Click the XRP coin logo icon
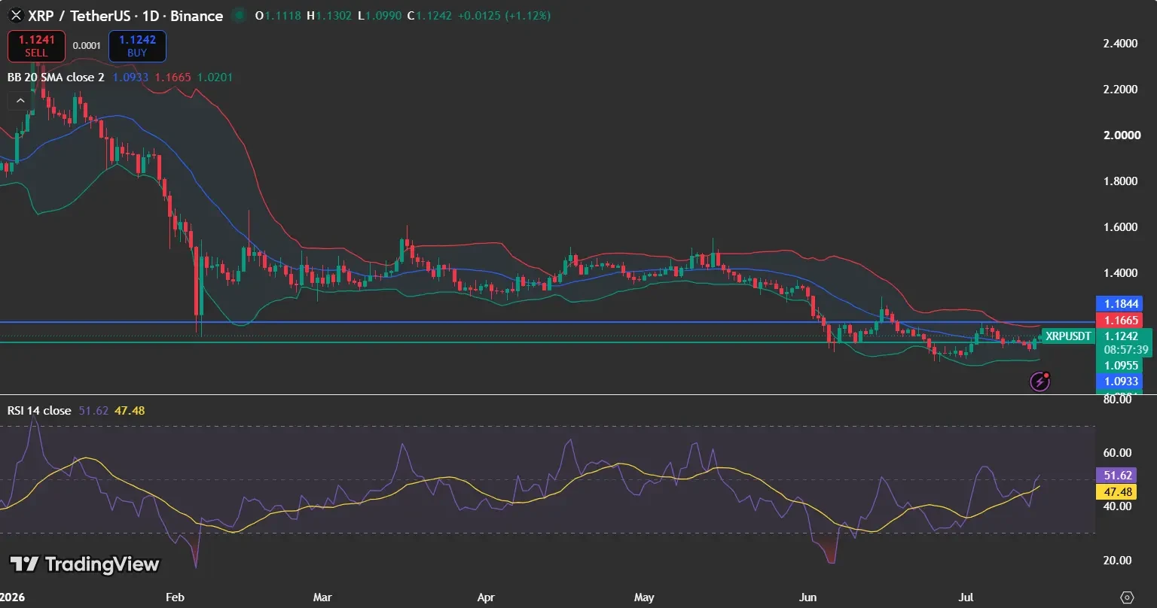 point(16,15)
